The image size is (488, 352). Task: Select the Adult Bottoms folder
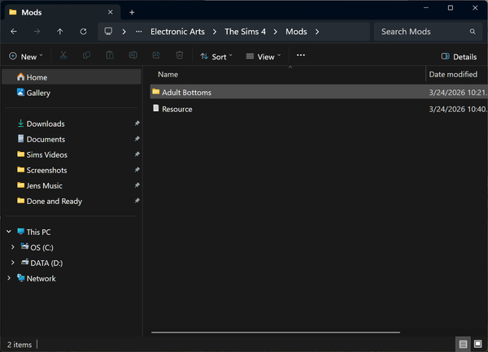pyautogui.click(x=186, y=93)
